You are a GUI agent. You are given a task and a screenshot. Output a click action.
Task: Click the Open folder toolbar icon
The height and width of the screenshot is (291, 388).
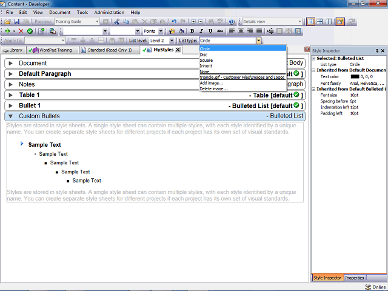(7, 22)
